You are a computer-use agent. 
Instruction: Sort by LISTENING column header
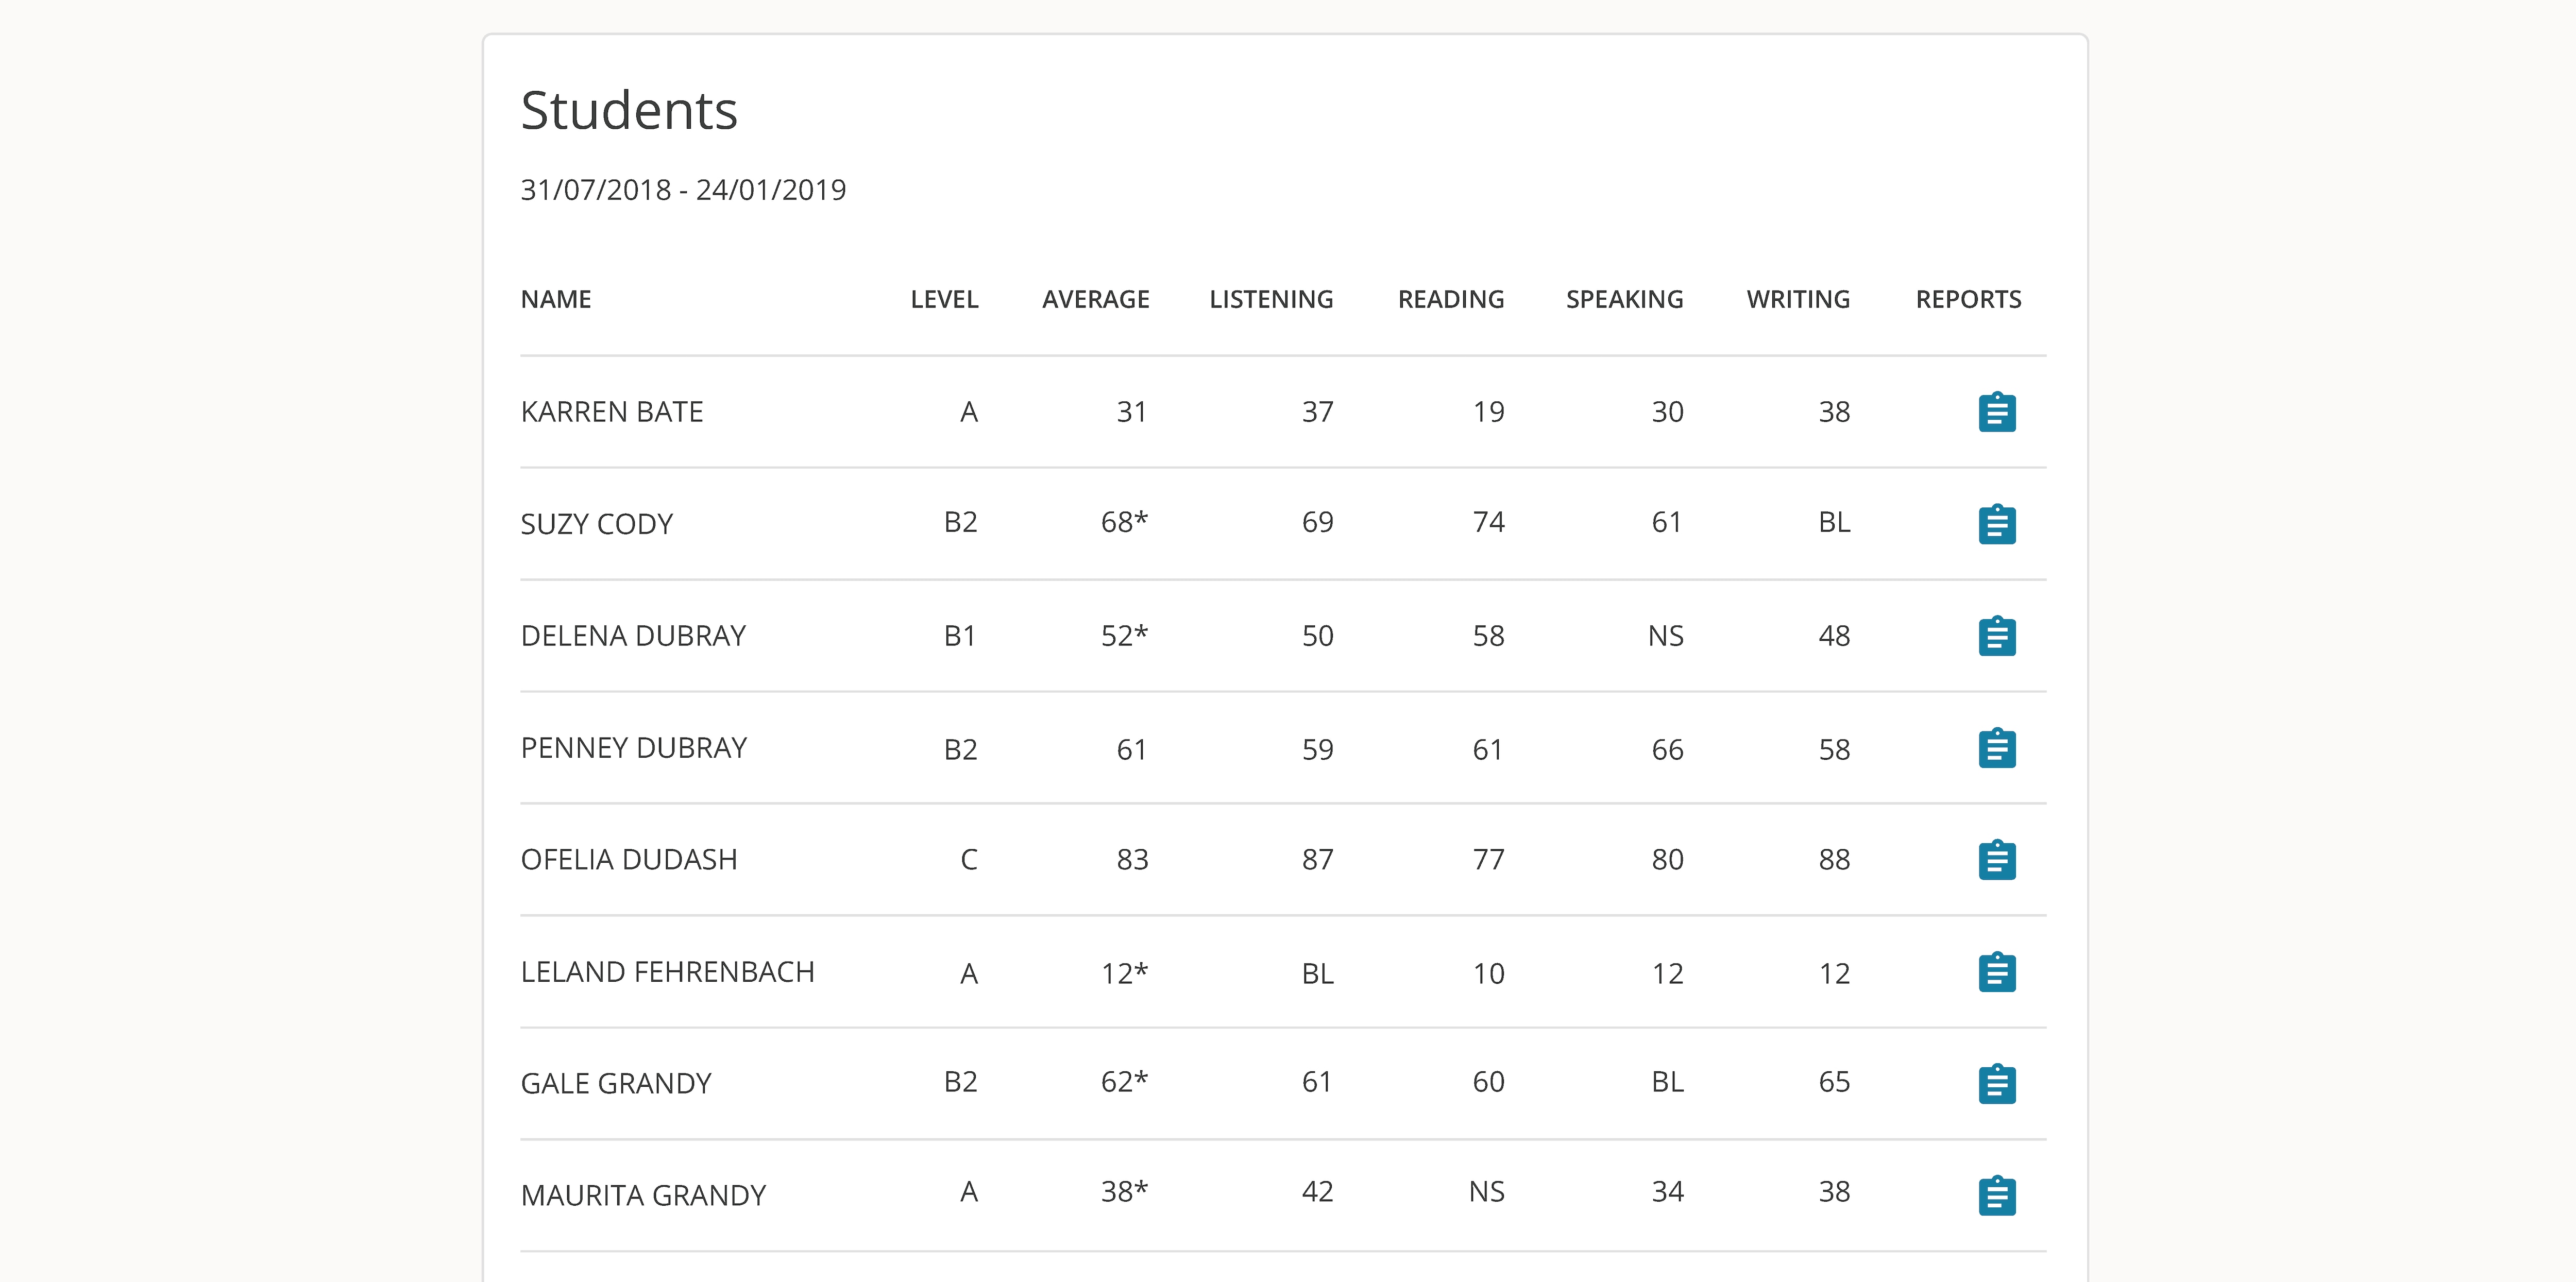pos(1271,299)
